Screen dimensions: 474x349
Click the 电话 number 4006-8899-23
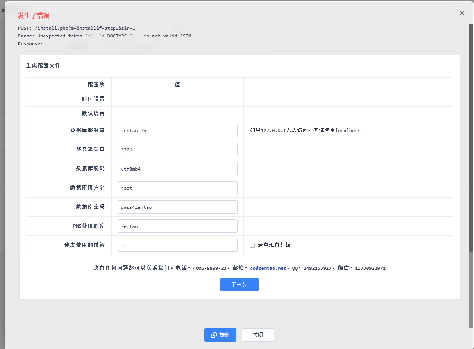[210, 268]
